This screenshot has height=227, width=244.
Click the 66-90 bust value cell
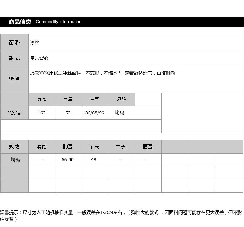coord(68,160)
